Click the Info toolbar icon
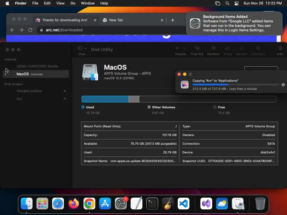 (280, 48)
